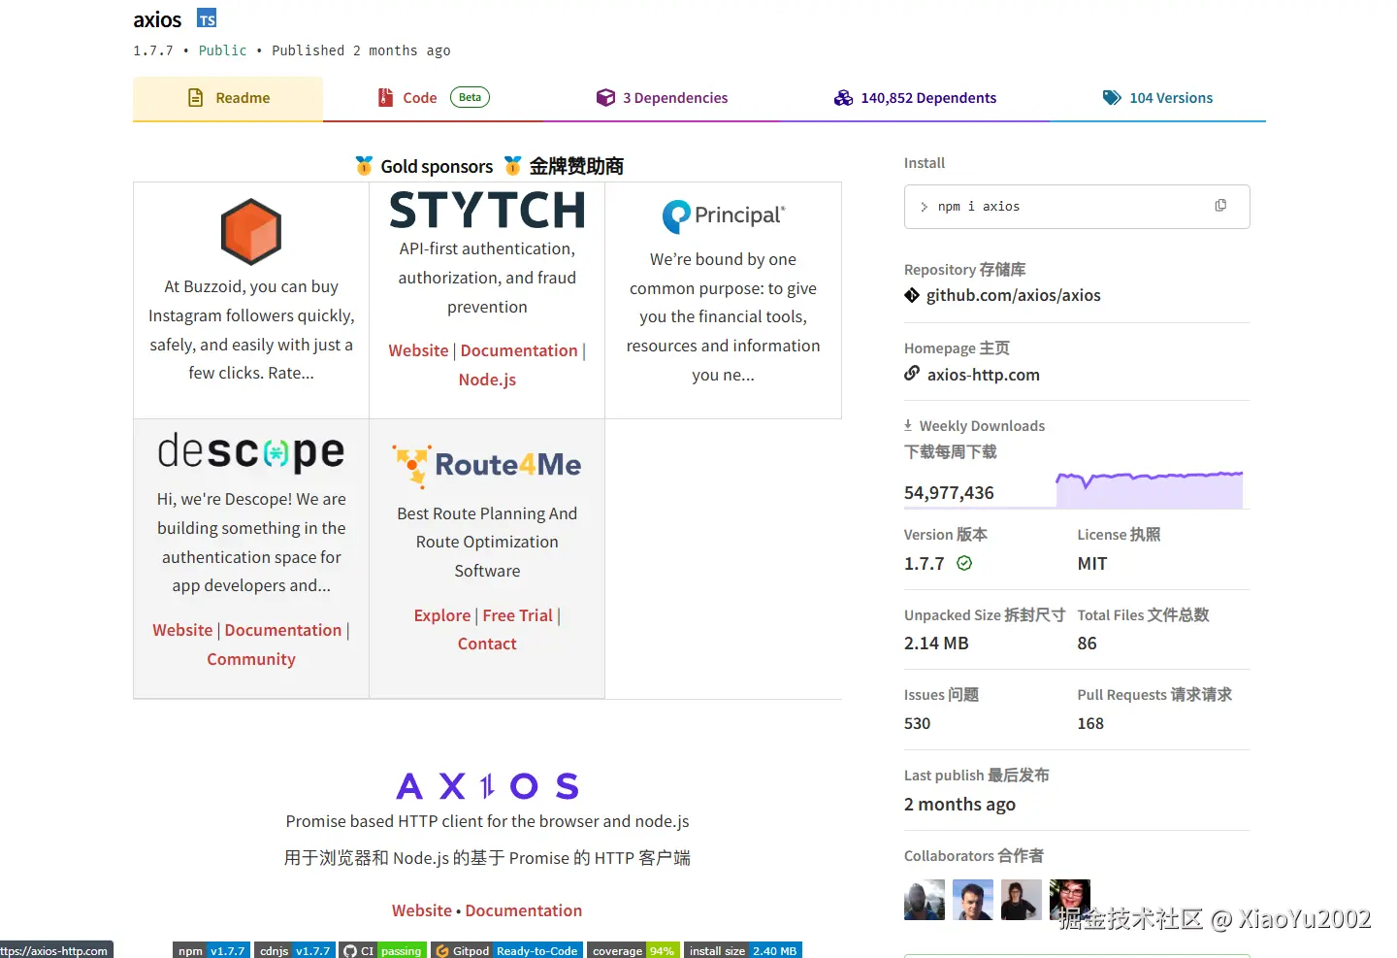Screen dimensions: 1397x958
Task: Click the download icon beside Weekly Downloads
Action: [908, 425]
